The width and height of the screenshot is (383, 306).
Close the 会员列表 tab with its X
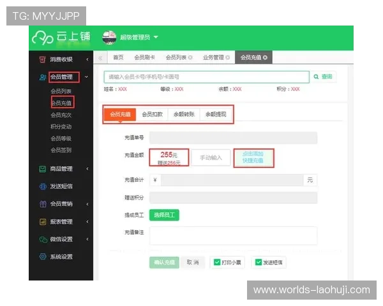[190, 57]
